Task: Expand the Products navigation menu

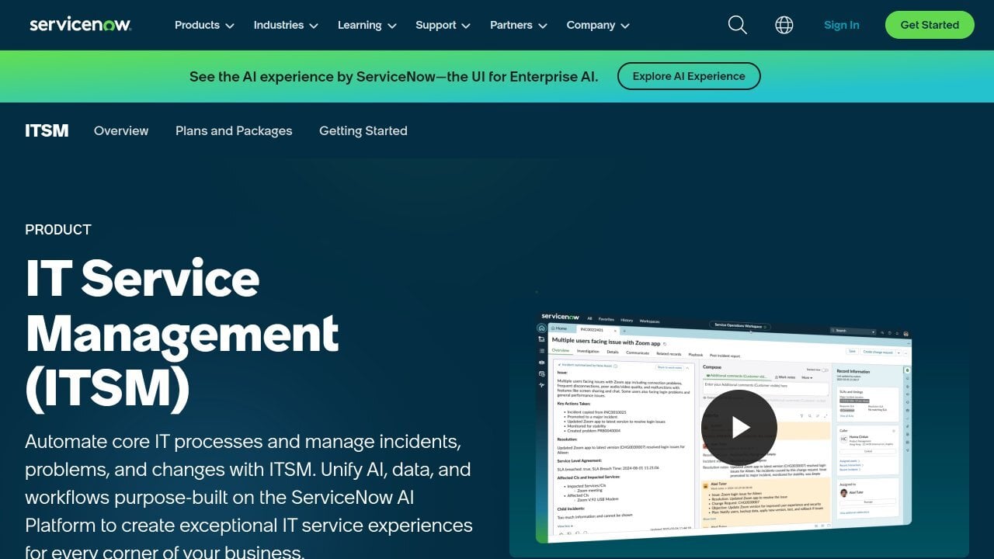Action: point(203,25)
